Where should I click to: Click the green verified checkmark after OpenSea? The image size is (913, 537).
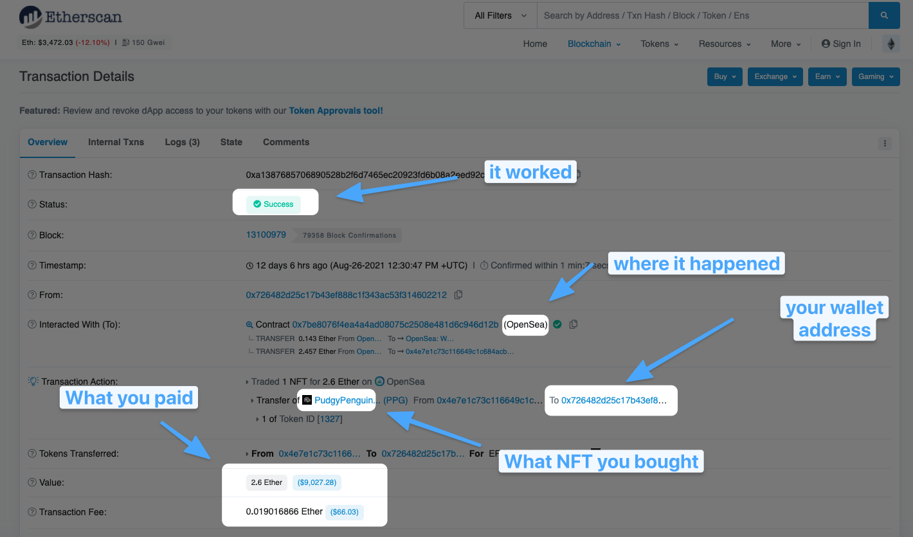(x=557, y=324)
